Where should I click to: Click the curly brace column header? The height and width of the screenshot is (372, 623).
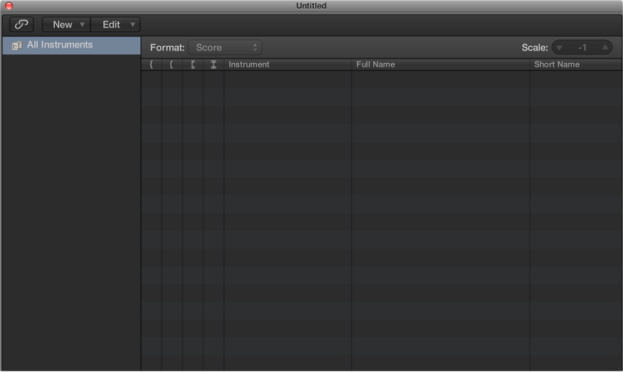[151, 64]
